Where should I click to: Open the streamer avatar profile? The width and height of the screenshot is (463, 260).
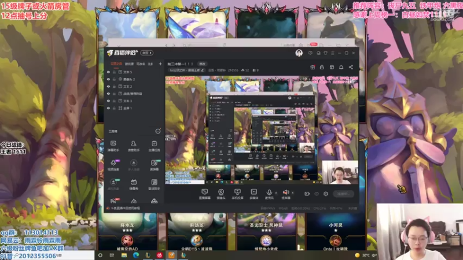299,53
